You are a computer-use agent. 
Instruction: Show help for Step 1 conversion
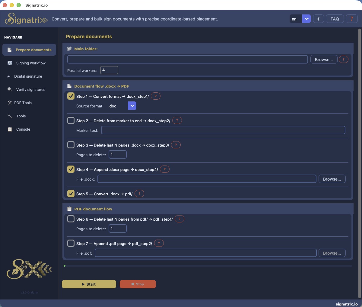(156, 96)
